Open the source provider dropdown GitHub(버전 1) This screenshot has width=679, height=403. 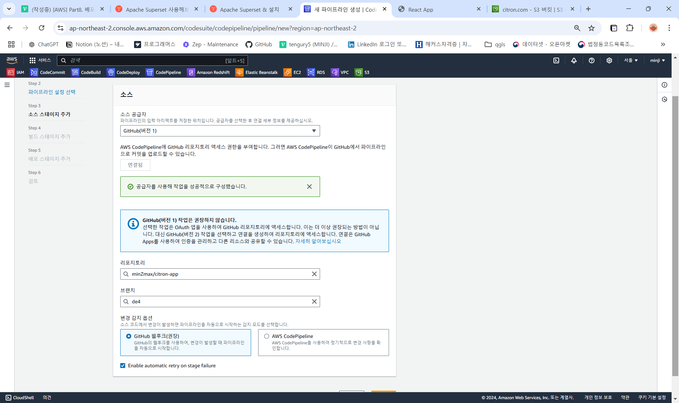tap(220, 131)
